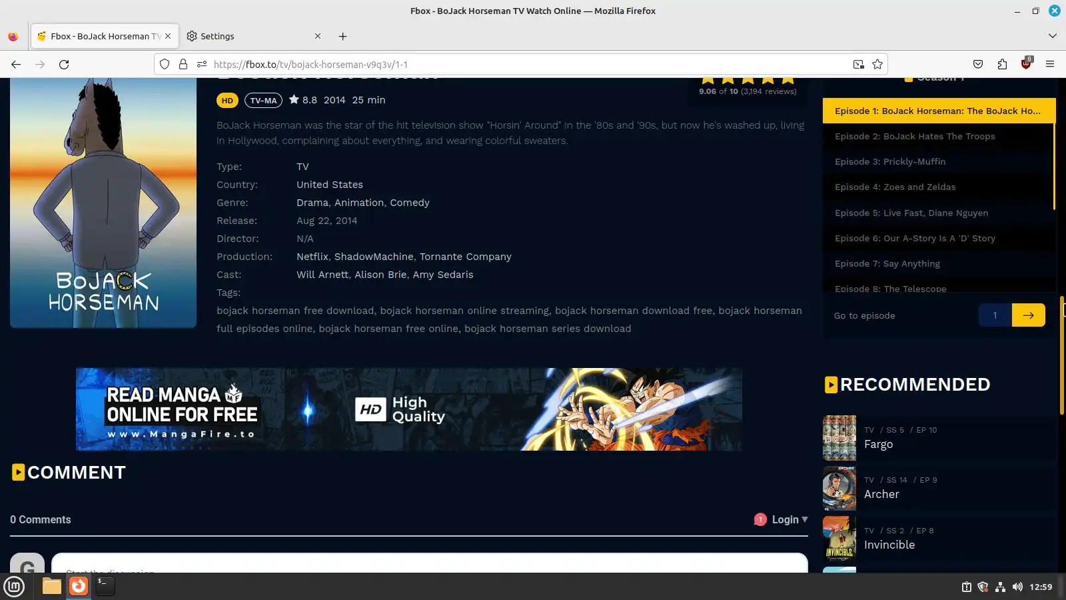Open the Invincible recommendation thumbnail

coord(839,539)
